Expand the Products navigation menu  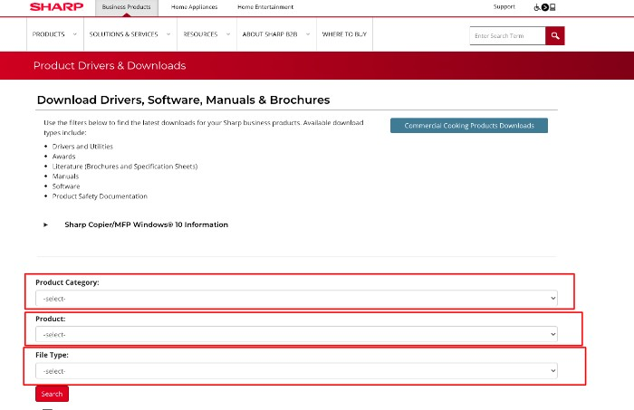tap(55, 34)
